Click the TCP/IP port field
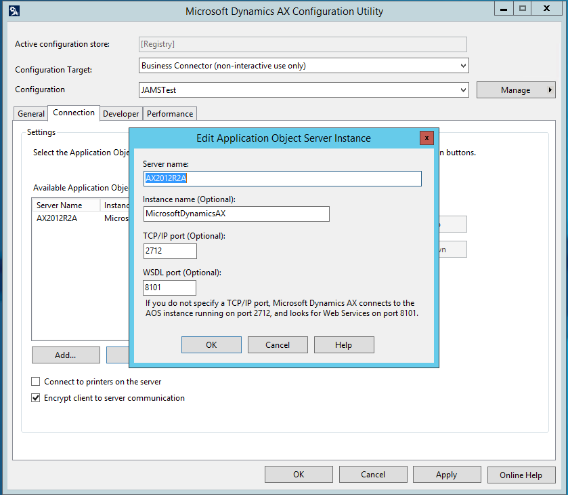568x495 pixels. click(x=170, y=251)
